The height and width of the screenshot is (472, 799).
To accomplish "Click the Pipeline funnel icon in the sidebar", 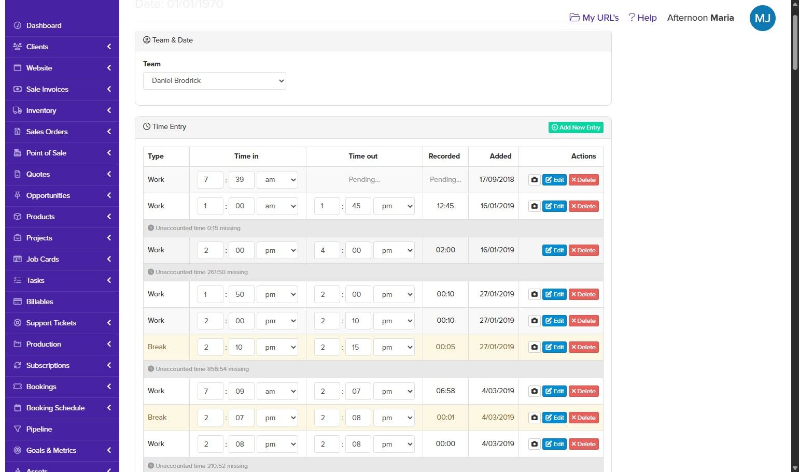I will click(x=18, y=429).
